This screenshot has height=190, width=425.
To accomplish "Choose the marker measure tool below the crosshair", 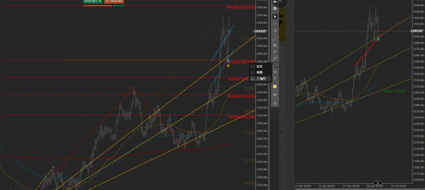I will click(275, 30).
